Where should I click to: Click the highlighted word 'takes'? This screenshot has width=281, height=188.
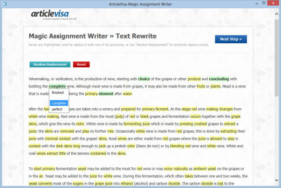[189, 176]
